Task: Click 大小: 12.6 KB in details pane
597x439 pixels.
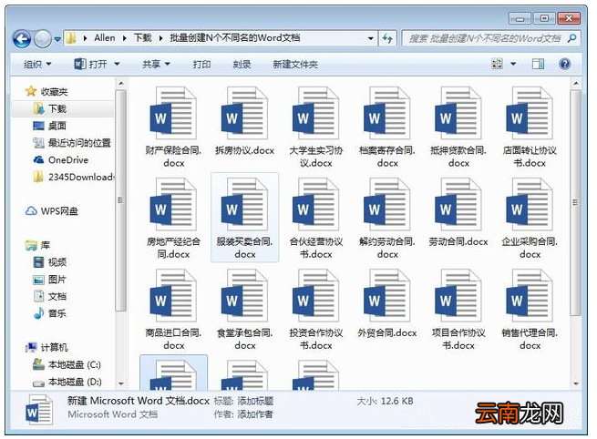Action: tap(385, 401)
